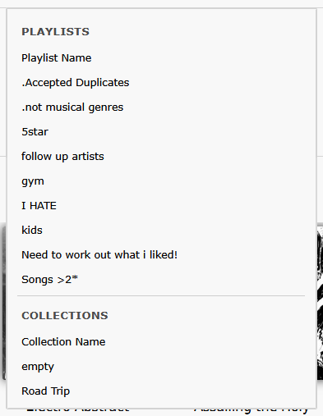Select the 'Playlist Name' entry
Image resolution: width=323 pixels, height=416 pixels.
(x=57, y=58)
